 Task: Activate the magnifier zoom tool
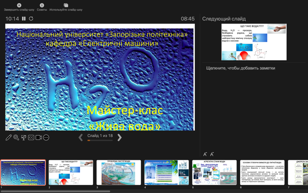coord(16,137)
